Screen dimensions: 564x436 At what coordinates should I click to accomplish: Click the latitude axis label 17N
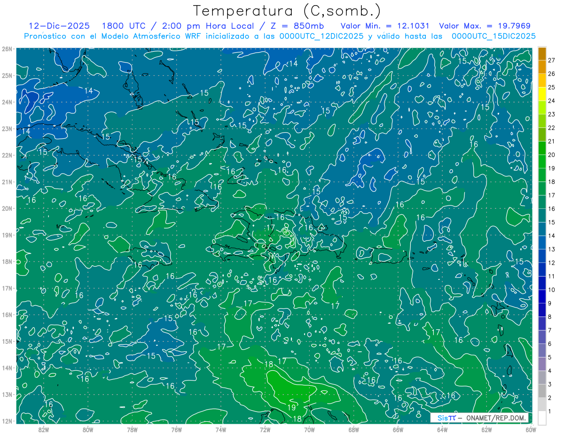7,288
